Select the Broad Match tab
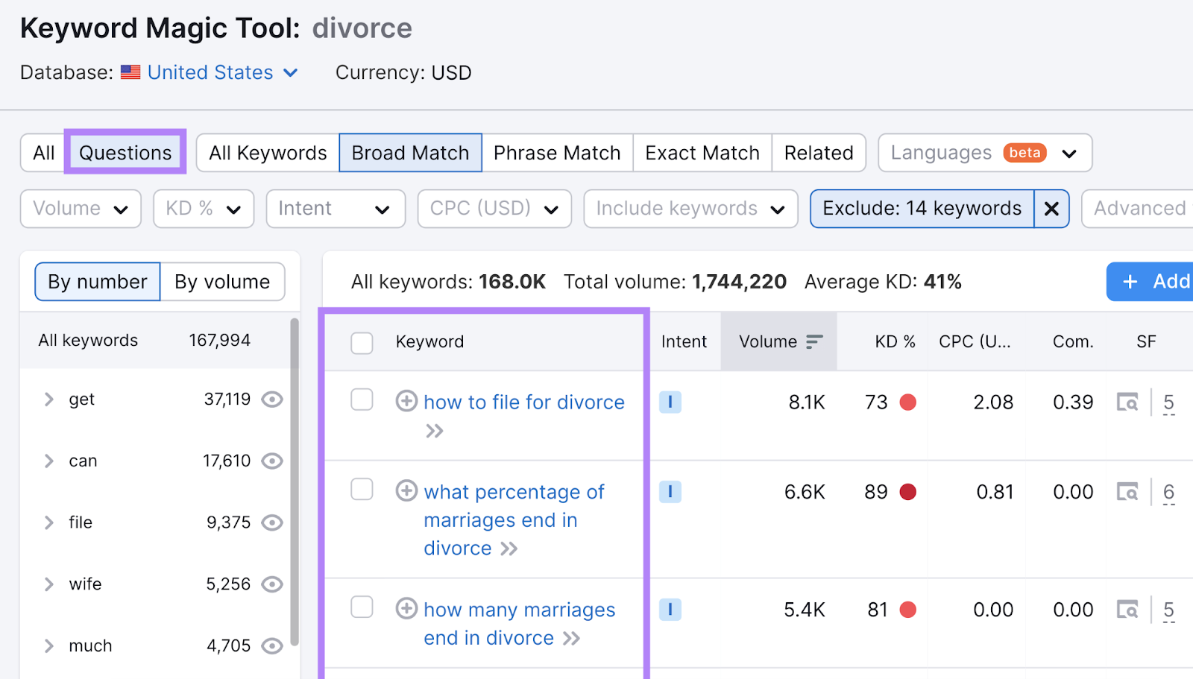Screen dimensions: 1193x679 410,153
